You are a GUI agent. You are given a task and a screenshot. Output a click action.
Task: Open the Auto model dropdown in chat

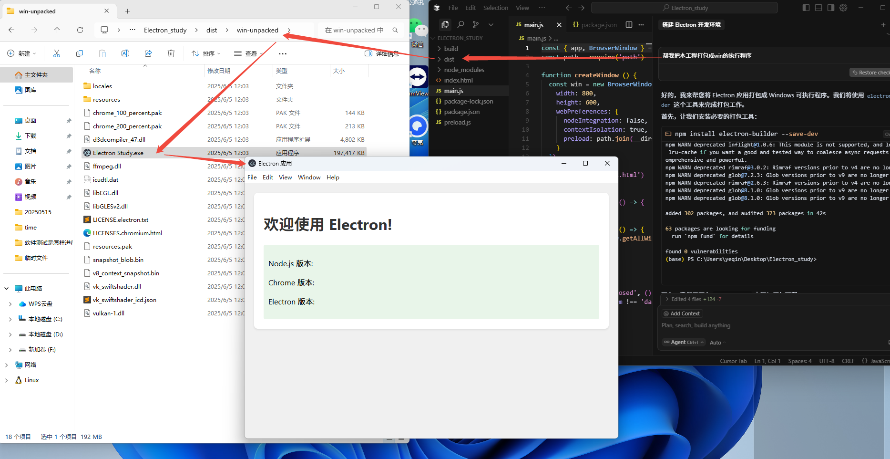coord(717,343)
